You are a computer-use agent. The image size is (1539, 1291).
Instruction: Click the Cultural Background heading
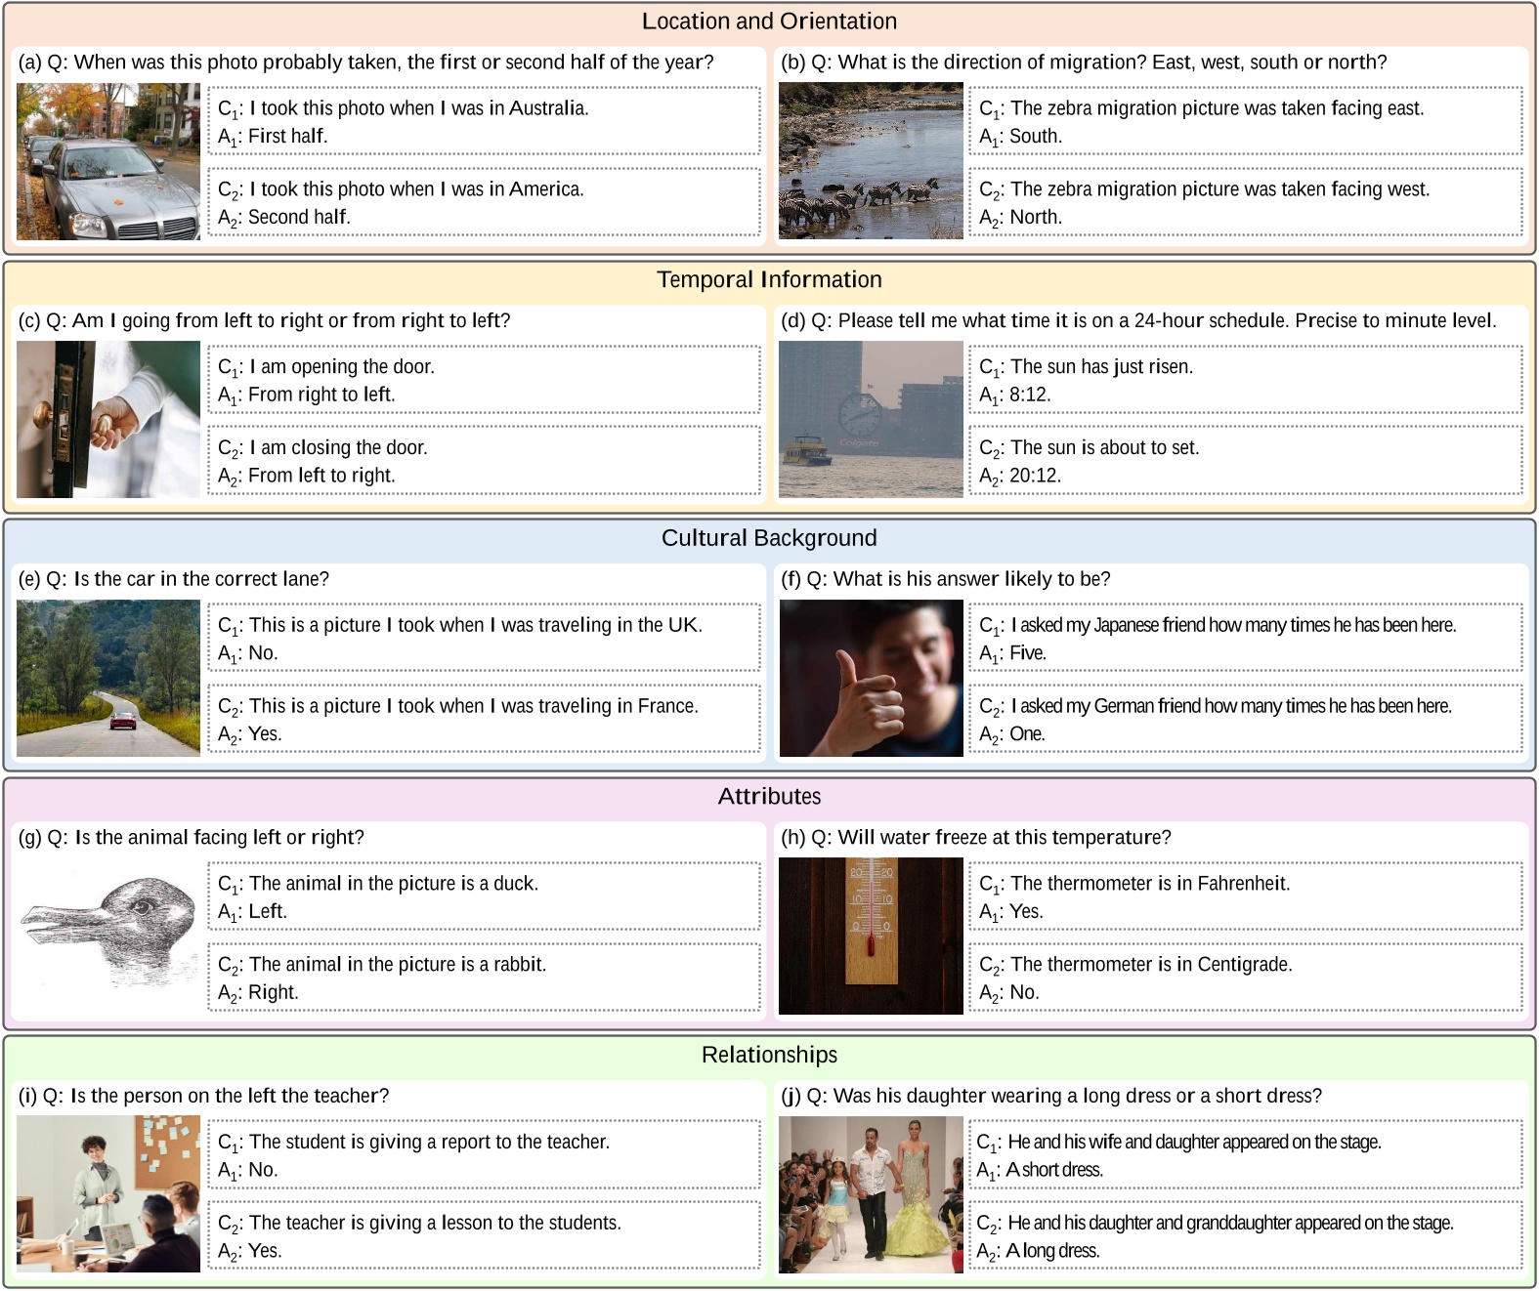[x=769, y=538]
